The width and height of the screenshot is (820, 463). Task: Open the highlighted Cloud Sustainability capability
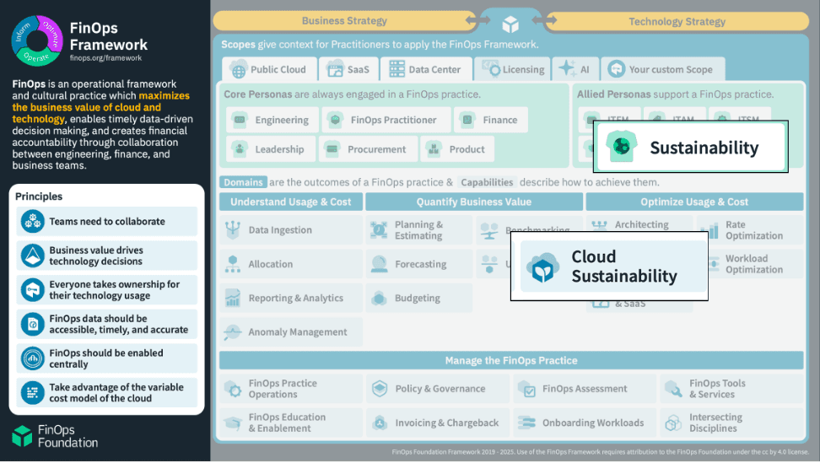click(x=609, y=266)
